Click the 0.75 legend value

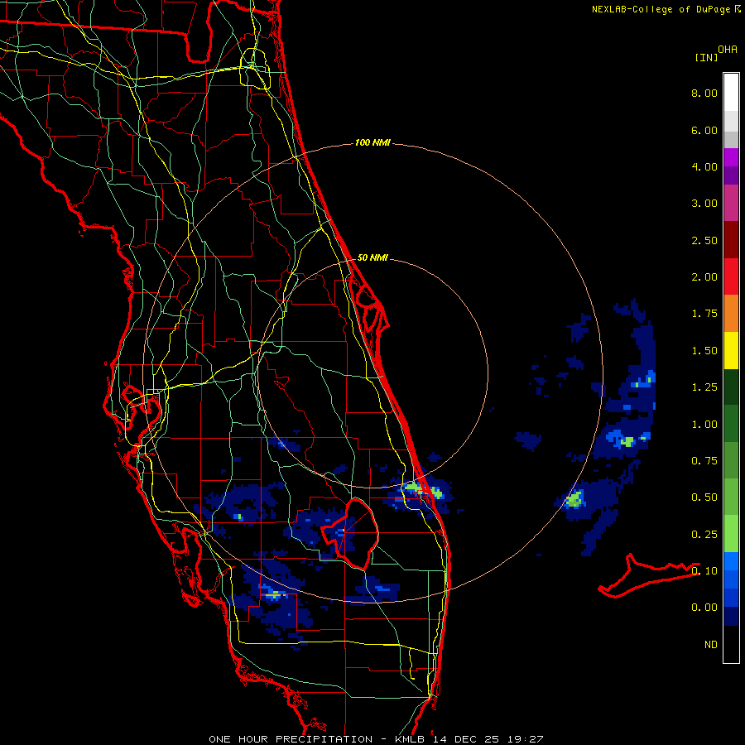[704, 461]
